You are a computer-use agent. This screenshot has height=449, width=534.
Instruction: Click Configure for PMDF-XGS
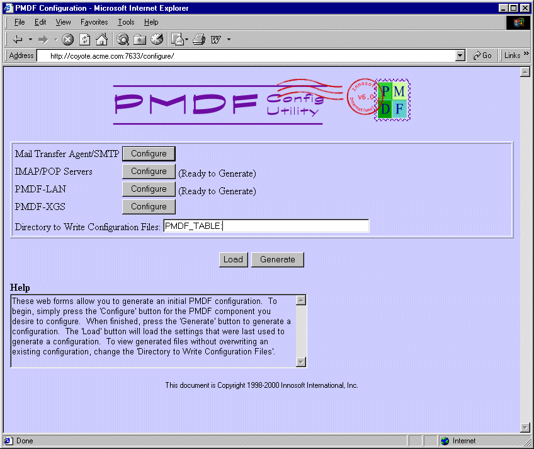click(x=149, y=207)
